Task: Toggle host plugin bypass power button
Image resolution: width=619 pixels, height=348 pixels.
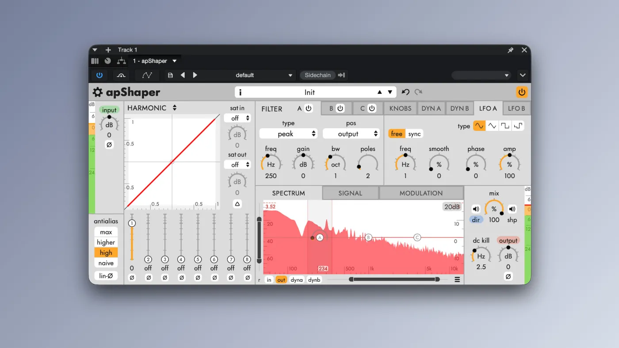Action: (99, 75)
